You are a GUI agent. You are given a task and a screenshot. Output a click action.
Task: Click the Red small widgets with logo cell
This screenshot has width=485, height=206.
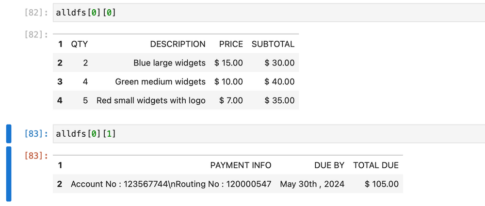coord(151,101)
